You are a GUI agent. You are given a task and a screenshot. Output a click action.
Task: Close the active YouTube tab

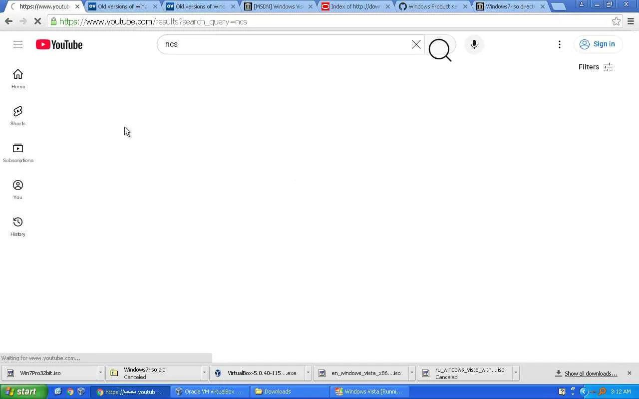[x=77, y=6]
